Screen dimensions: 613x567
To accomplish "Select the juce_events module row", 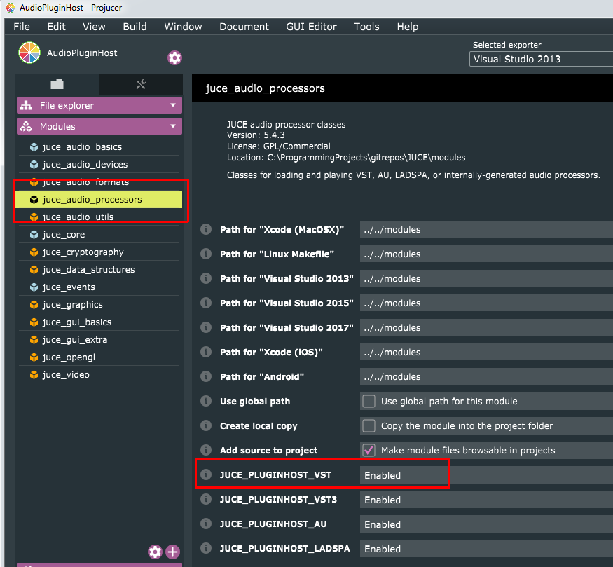I will (x=99, y=287).
